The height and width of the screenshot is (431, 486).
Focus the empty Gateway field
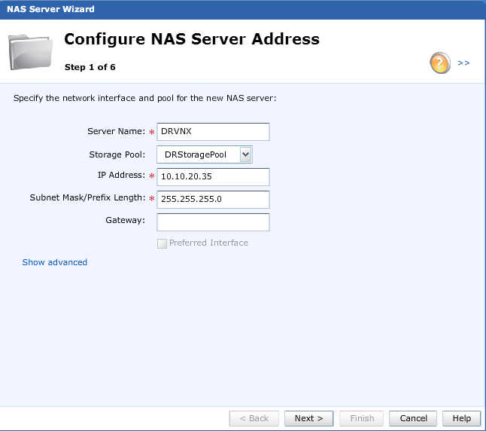pos(213,222)
